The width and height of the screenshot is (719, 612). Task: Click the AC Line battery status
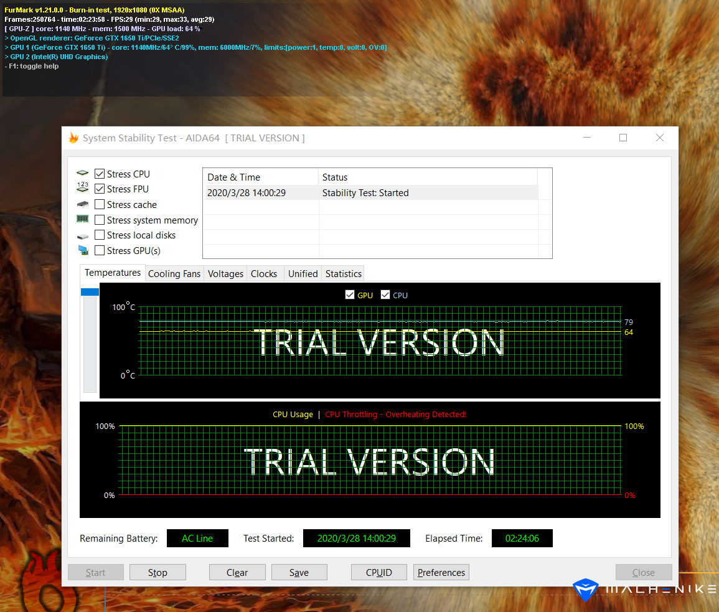197,538
